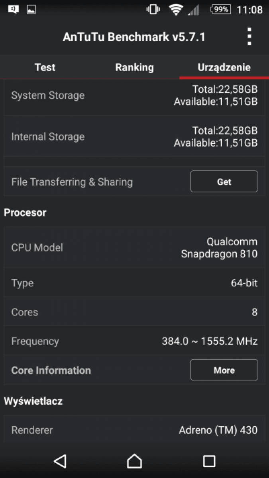Select the Frequency row
The height and width of the screenshot is (478, 269).
(134, 341)
